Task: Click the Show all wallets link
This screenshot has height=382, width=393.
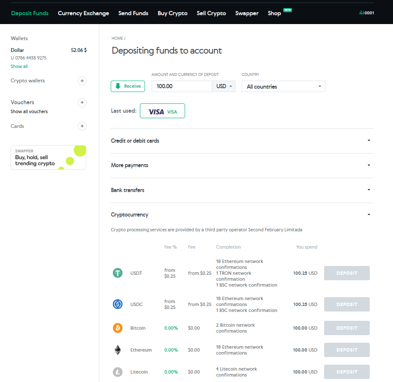Action: coord(19,66)
